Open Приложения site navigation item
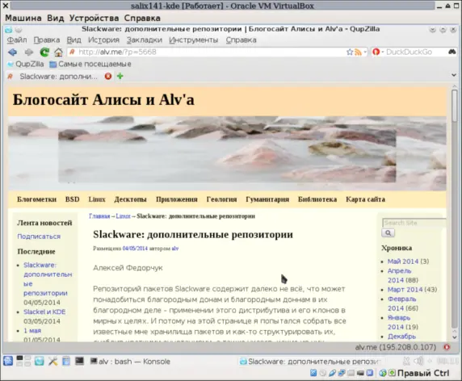Screen dimensions: 462x381 coord(177,199)
